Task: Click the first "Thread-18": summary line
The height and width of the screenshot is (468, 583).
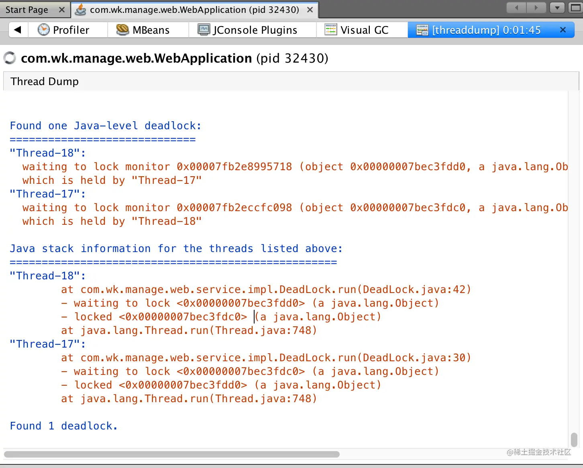Action: 48,153
